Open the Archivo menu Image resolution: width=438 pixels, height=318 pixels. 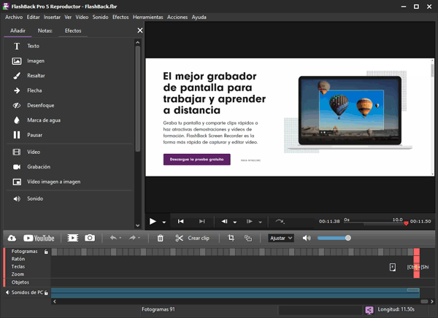pyautogui.click(x=14, y=17)
